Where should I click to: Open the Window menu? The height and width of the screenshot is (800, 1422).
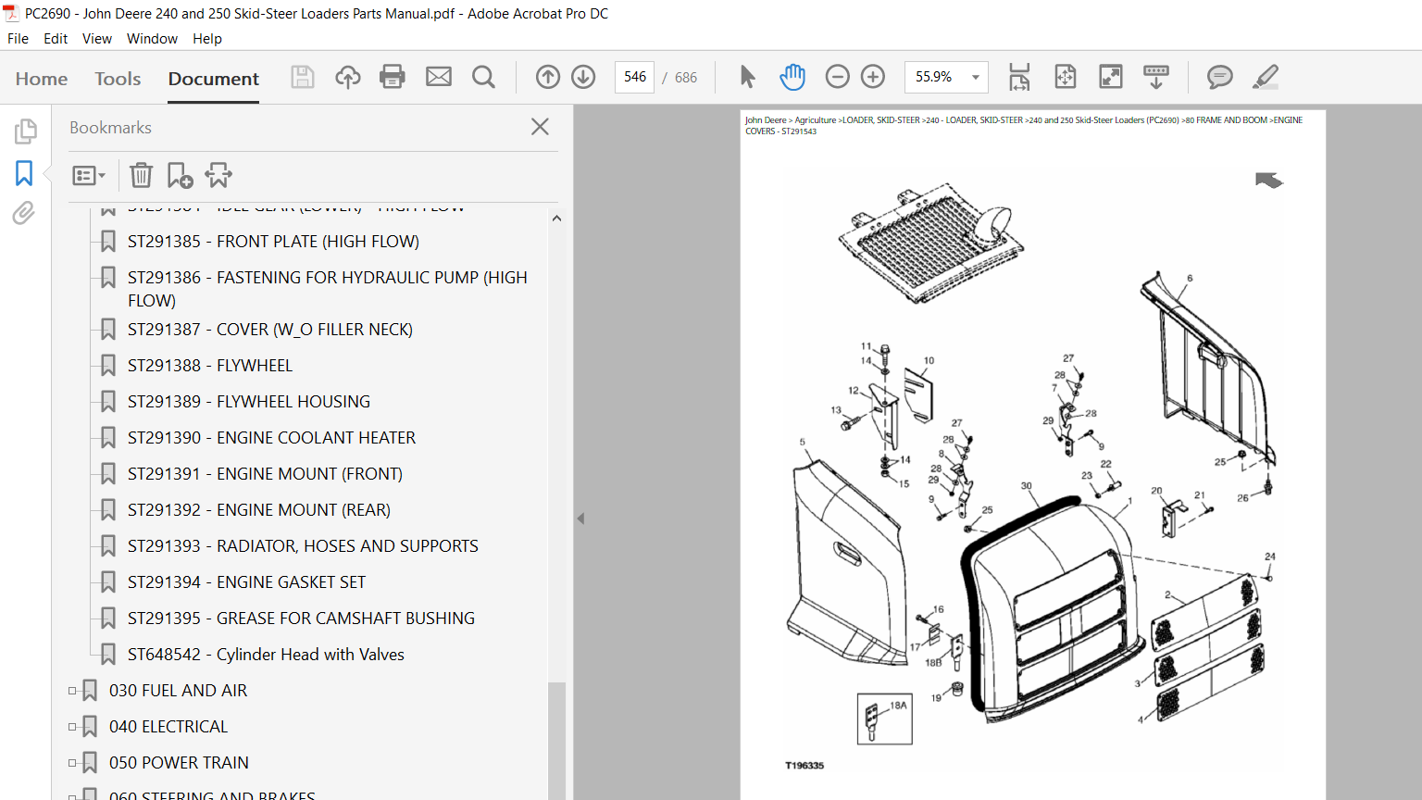[x=152, y=39]
